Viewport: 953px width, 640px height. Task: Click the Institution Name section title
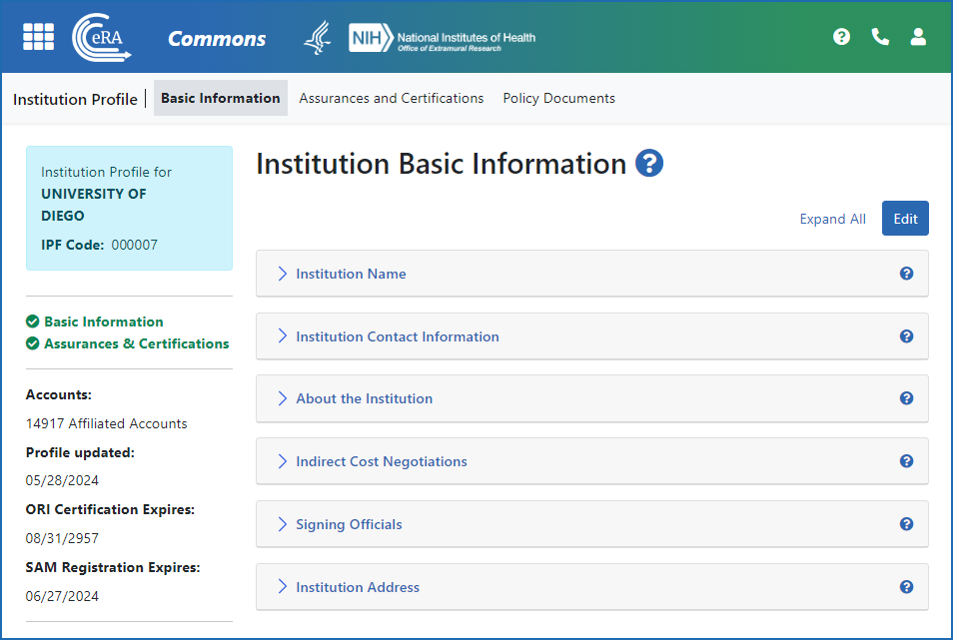[351, 274]
